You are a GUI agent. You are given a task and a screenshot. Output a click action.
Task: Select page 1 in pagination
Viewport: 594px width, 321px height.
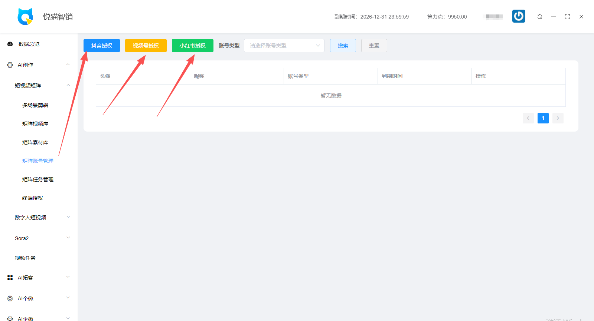pos(543,118)
